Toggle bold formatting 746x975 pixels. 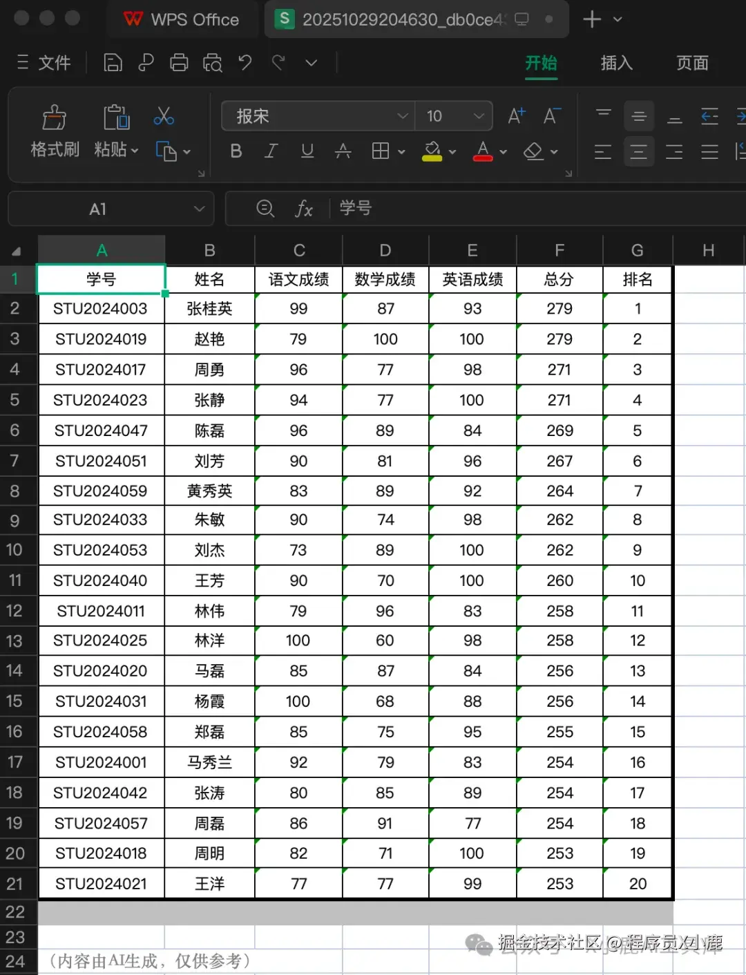[236, 151]
